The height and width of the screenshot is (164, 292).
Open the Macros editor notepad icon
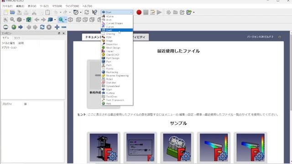pyautogui.click(x=152, y=12)
